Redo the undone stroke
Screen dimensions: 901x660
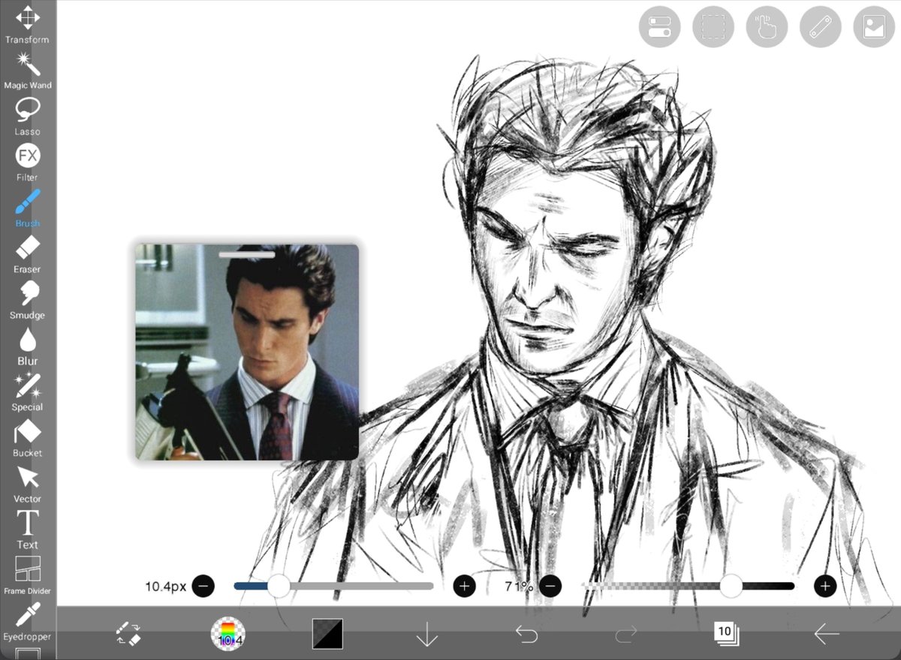[625, 634]
